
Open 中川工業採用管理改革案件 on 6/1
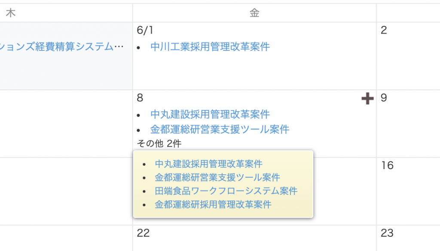(x=210, y=46)
